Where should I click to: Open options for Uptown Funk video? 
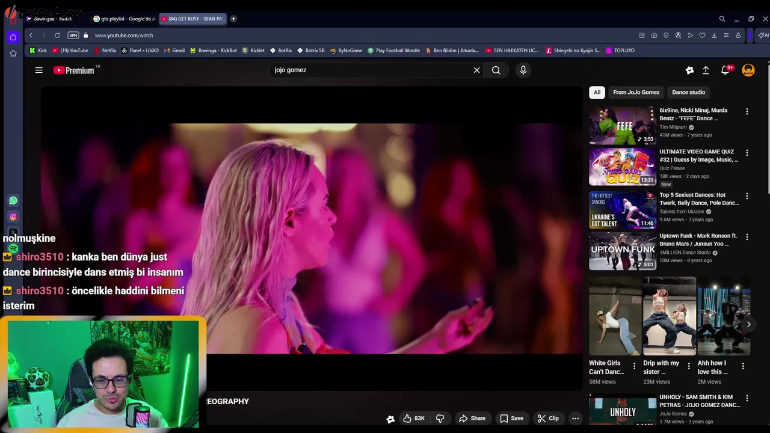click(x=747, y=237)
